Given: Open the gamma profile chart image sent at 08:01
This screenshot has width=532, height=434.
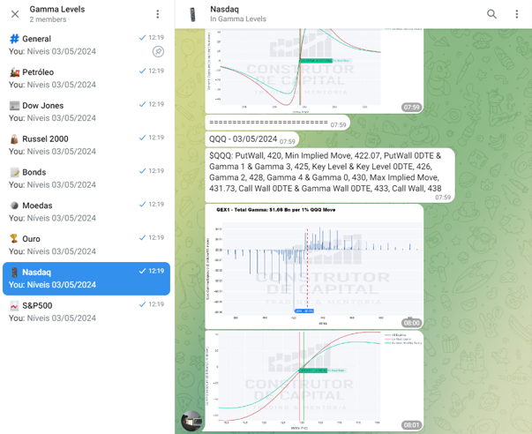Looking at the screenshot, I should [314, 381].
